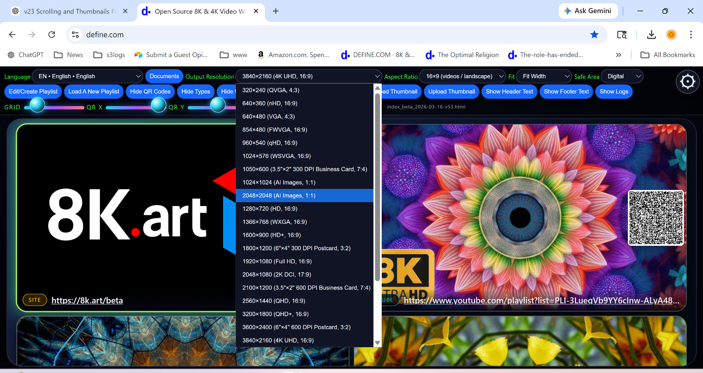This screenshot has height=373, width=703.
Task: Click the SITE type badge
Action: tap(35, 300)
